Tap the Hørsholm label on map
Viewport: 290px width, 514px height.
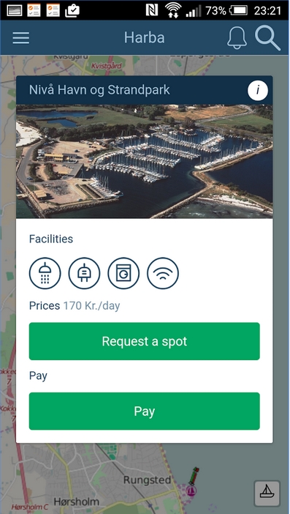[77, 502]
